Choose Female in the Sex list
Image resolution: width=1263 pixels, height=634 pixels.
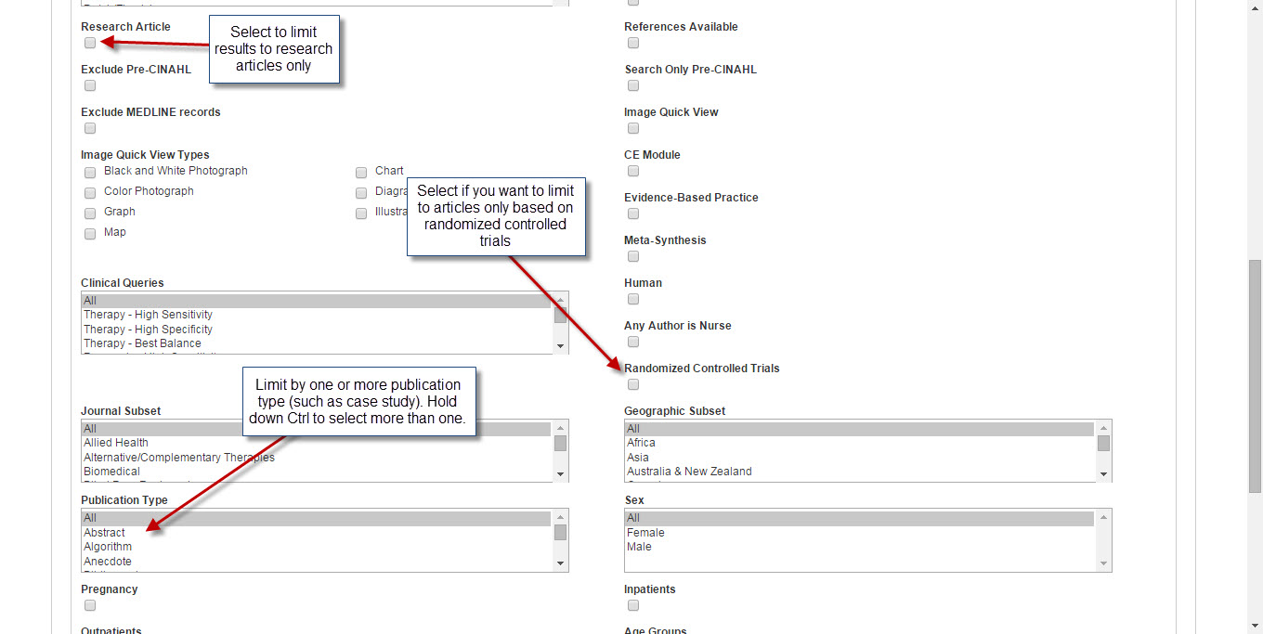[x=860, y=533]
